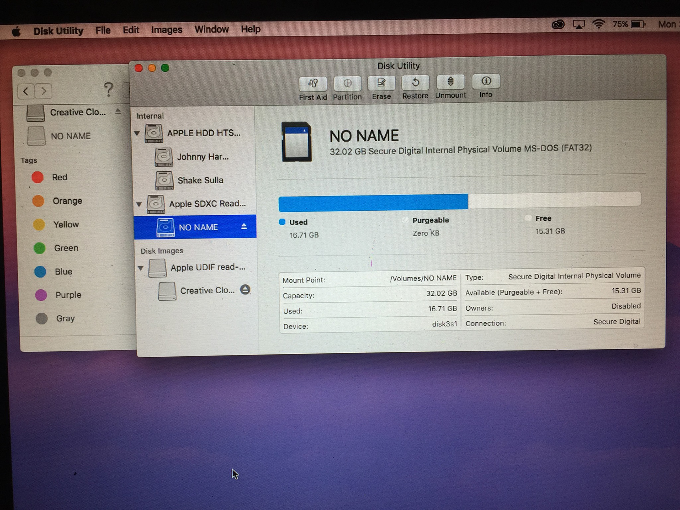680x510 pixels.
Task: Click the Erase toolbar icon
Action: (x=381, y=83)
